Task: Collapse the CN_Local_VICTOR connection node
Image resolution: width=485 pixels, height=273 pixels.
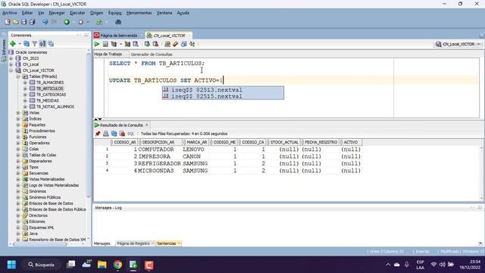Action: (x=11, y=71)
